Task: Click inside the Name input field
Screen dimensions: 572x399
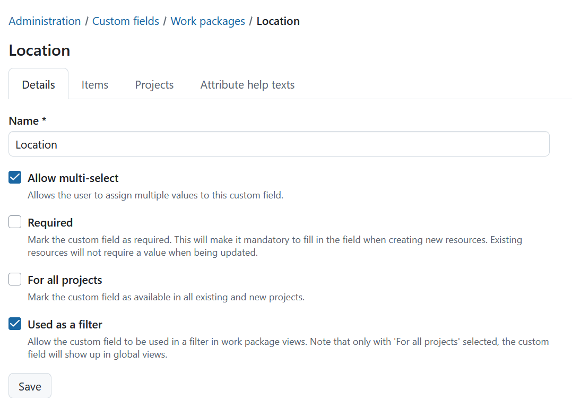Action: (x=212, y=144)
